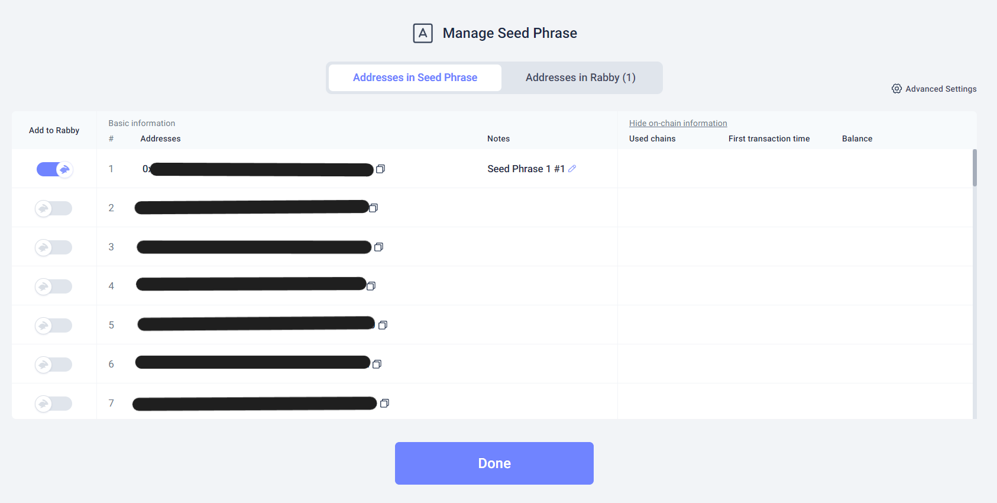Copy address in row 7
Viewport: 997px width, 503px height.
pyautogui.click(x=384, y=403)
